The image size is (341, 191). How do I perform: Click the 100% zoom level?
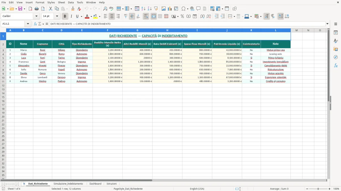[x=336, y=189]
